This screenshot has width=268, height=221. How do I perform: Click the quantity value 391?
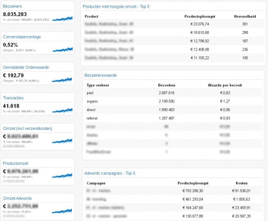click(x=245, y=24)
